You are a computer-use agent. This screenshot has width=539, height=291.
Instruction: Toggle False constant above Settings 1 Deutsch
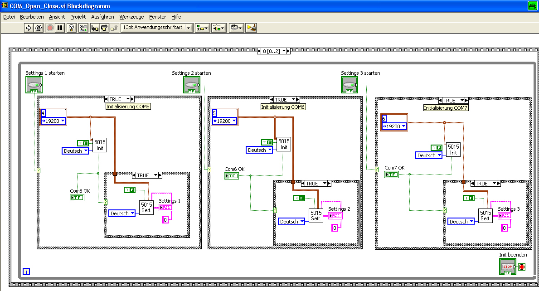click(x=130, y=189)
